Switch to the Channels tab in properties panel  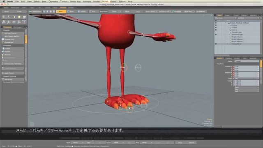228,58
